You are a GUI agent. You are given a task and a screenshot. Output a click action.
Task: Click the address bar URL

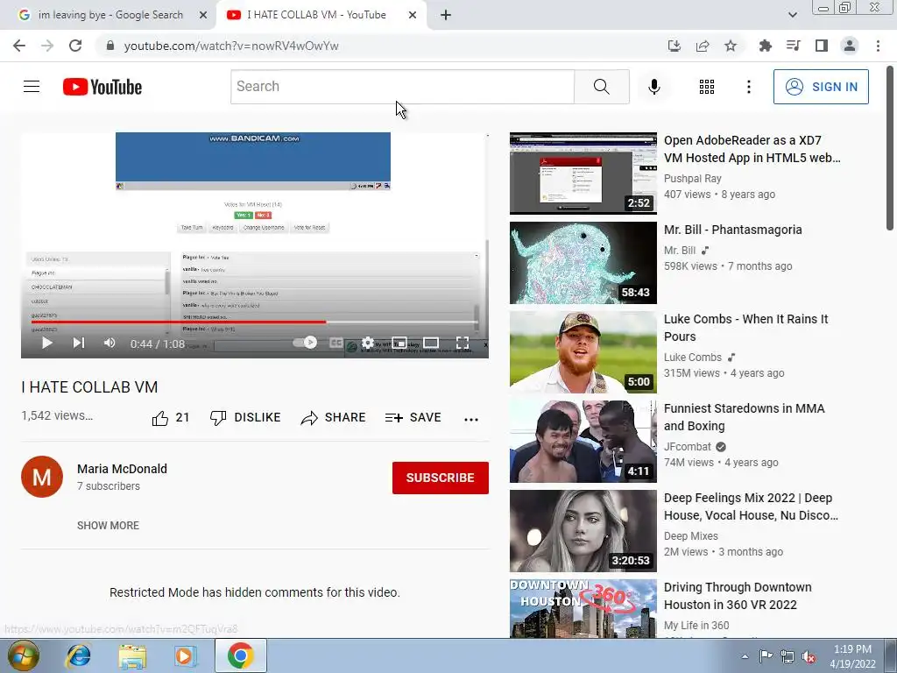click(x=231, y=46)
